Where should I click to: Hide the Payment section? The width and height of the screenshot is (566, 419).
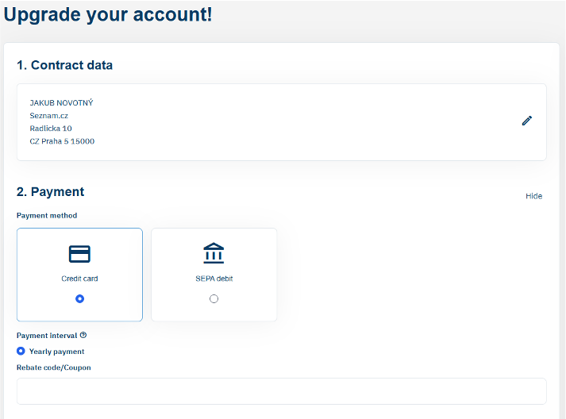point(533,196)
